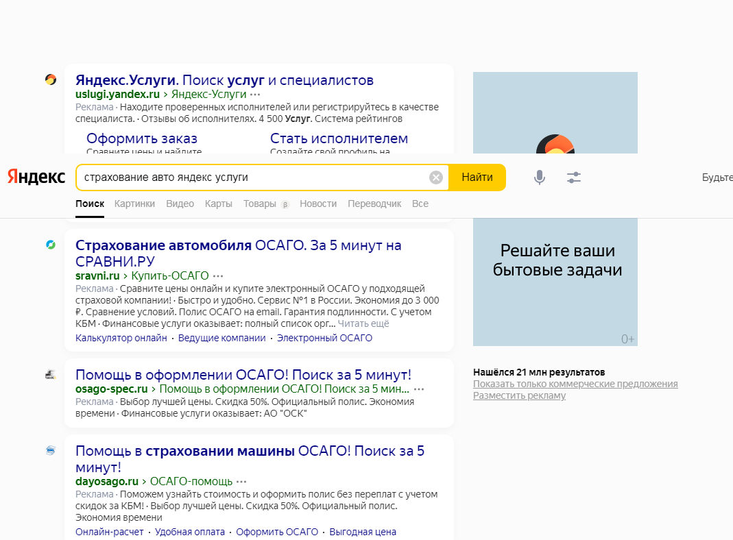Activate voice search microphone icon
Viewport: 733px width, 540px height.
[540, 177]
